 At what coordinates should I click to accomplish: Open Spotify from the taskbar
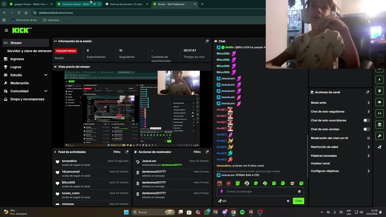click(x=242, y=212)
